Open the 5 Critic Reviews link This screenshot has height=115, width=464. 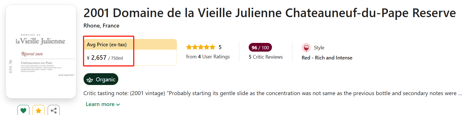[x=266, y=57]
